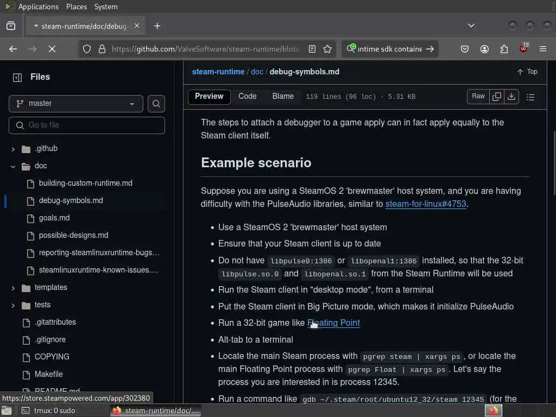Collapse the doc folder
The height and width of the screenshot is (417, 556).
(x=13, y=166)
